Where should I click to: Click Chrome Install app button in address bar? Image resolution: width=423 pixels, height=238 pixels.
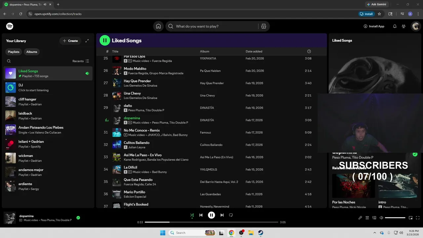366,14
